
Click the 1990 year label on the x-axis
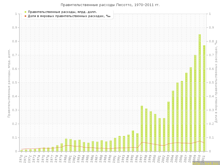click(x=110, y=158)
